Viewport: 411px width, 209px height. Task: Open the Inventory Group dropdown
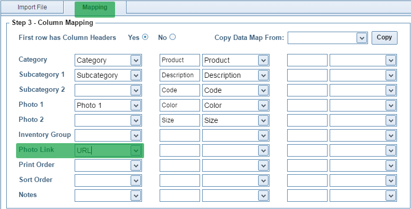point(136,135)
